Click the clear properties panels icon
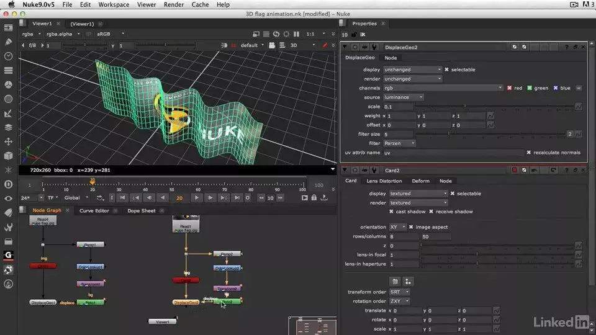The width and height of the screenshot is (596, 335). (x=363, y=35)
